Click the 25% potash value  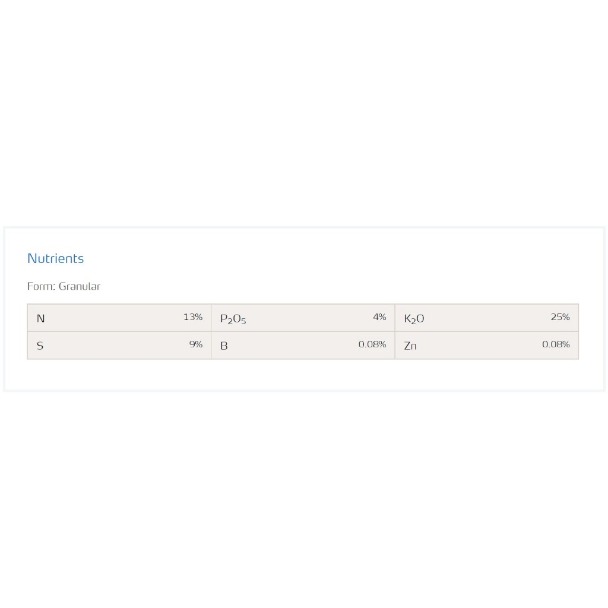pyautogui.click(x=560, y=317)
